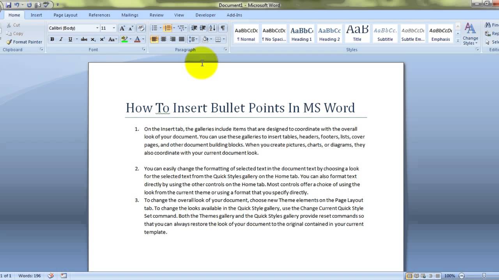This screenshot has height=280, width=499.
Task: Toggle Bold formatting
Action: pos(52,39)
